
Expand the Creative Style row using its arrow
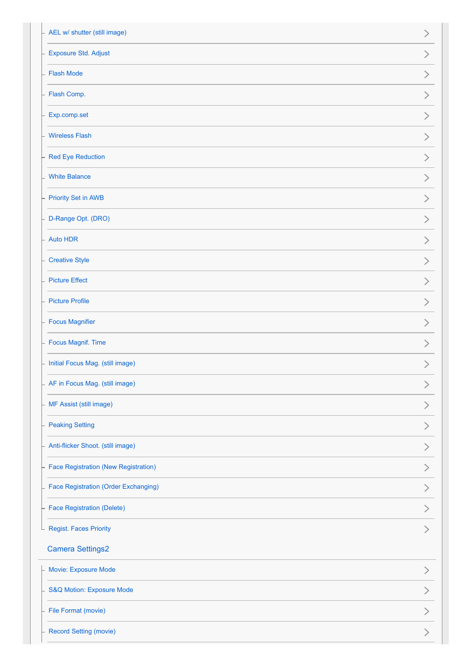point(427,261)
